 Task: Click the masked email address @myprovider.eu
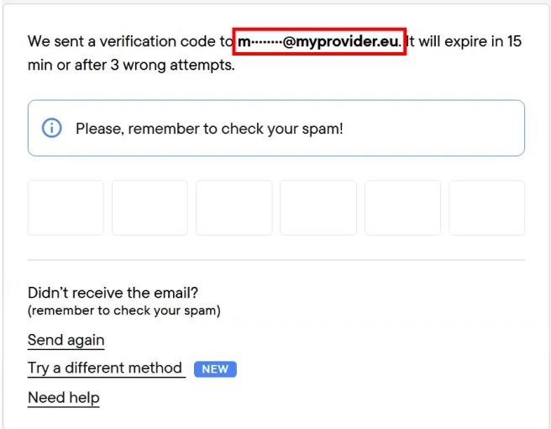point(319,41)
